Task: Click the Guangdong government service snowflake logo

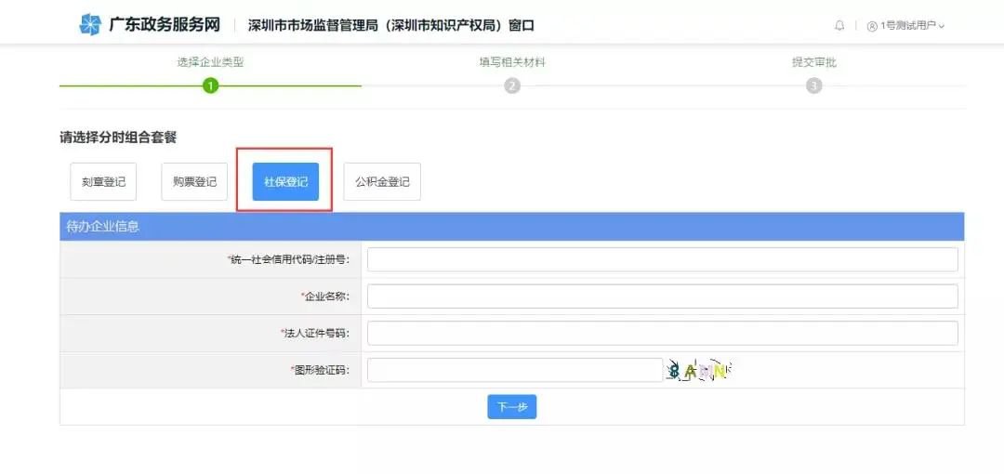Action: (x=89, y=25)
